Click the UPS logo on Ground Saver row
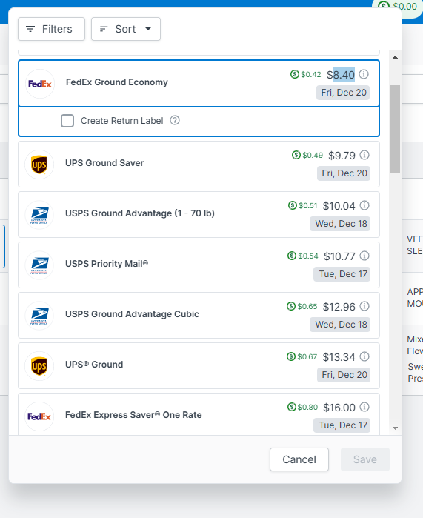Screen dimensions: 423x518 (x=39, y=165)
